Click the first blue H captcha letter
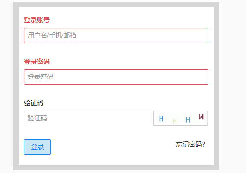This screenshot has width=246, height=173. pos(161,119)
